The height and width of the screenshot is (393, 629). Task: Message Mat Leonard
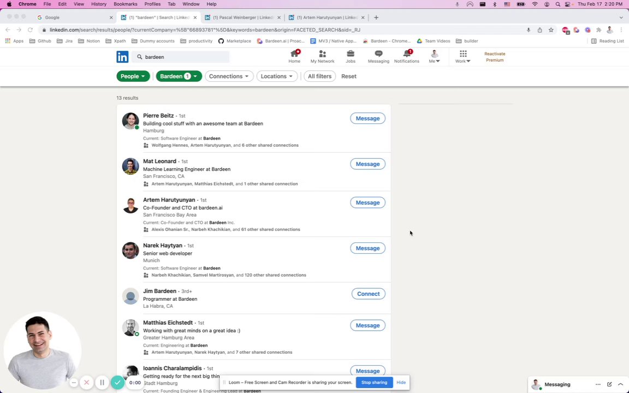tap(367, 164)
